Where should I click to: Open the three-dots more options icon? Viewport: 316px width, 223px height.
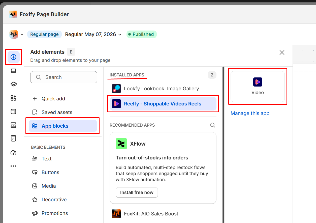[x=13, y=166]
